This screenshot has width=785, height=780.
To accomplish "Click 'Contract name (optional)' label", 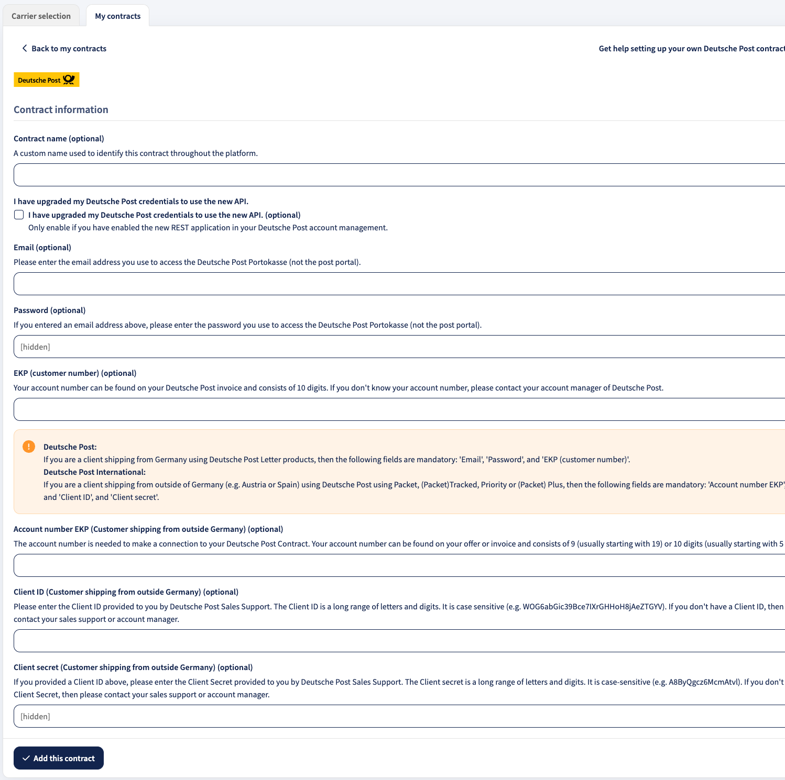I will point(59,138).
